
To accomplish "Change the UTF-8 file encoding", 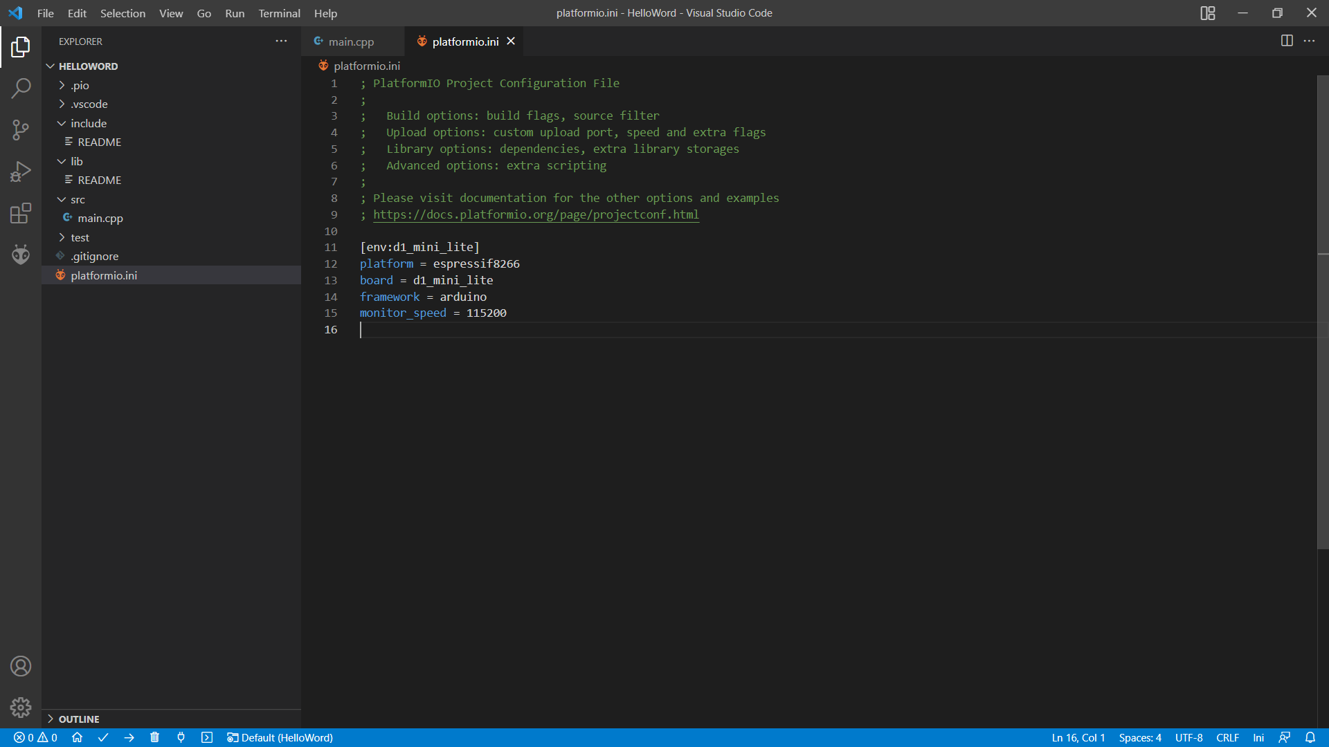I will point(1188,737).
